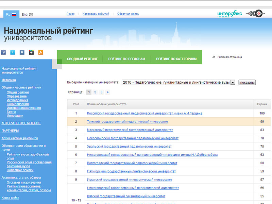The width and height of the screenshot is (272, 204).
Task: Open Российский государственный педагогический университет имени Герцена
Action: (144, 113)
